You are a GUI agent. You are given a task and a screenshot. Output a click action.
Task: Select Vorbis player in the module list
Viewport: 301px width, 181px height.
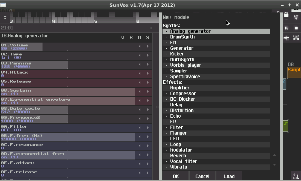coord(216,65)
